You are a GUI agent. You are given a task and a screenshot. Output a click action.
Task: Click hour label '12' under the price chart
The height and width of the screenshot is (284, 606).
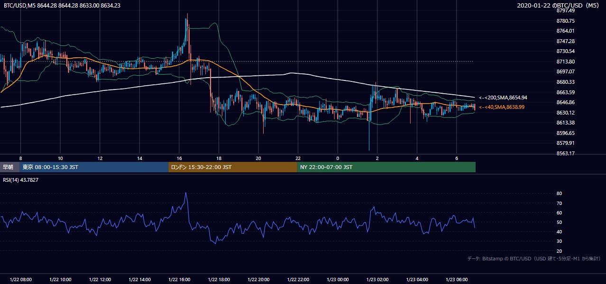tap(100, 158)
